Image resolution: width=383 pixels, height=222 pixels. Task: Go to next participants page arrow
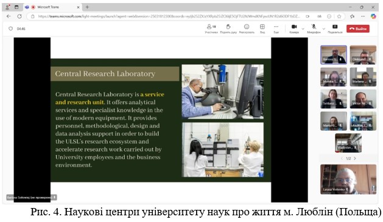point(355,158)
